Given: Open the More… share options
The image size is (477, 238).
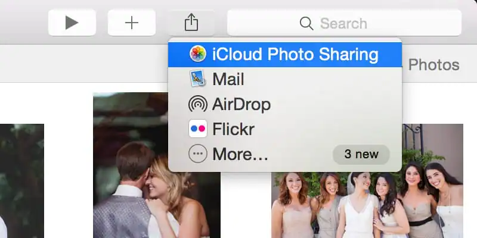Looking at the screenshot, I should (285, 154).
